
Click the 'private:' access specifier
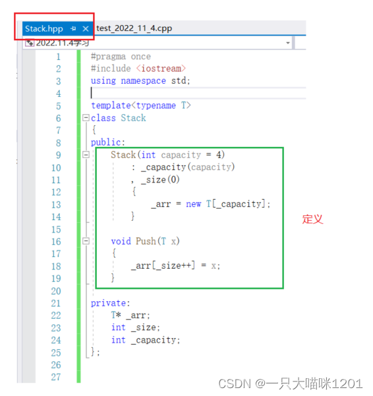tap(110, 303)
